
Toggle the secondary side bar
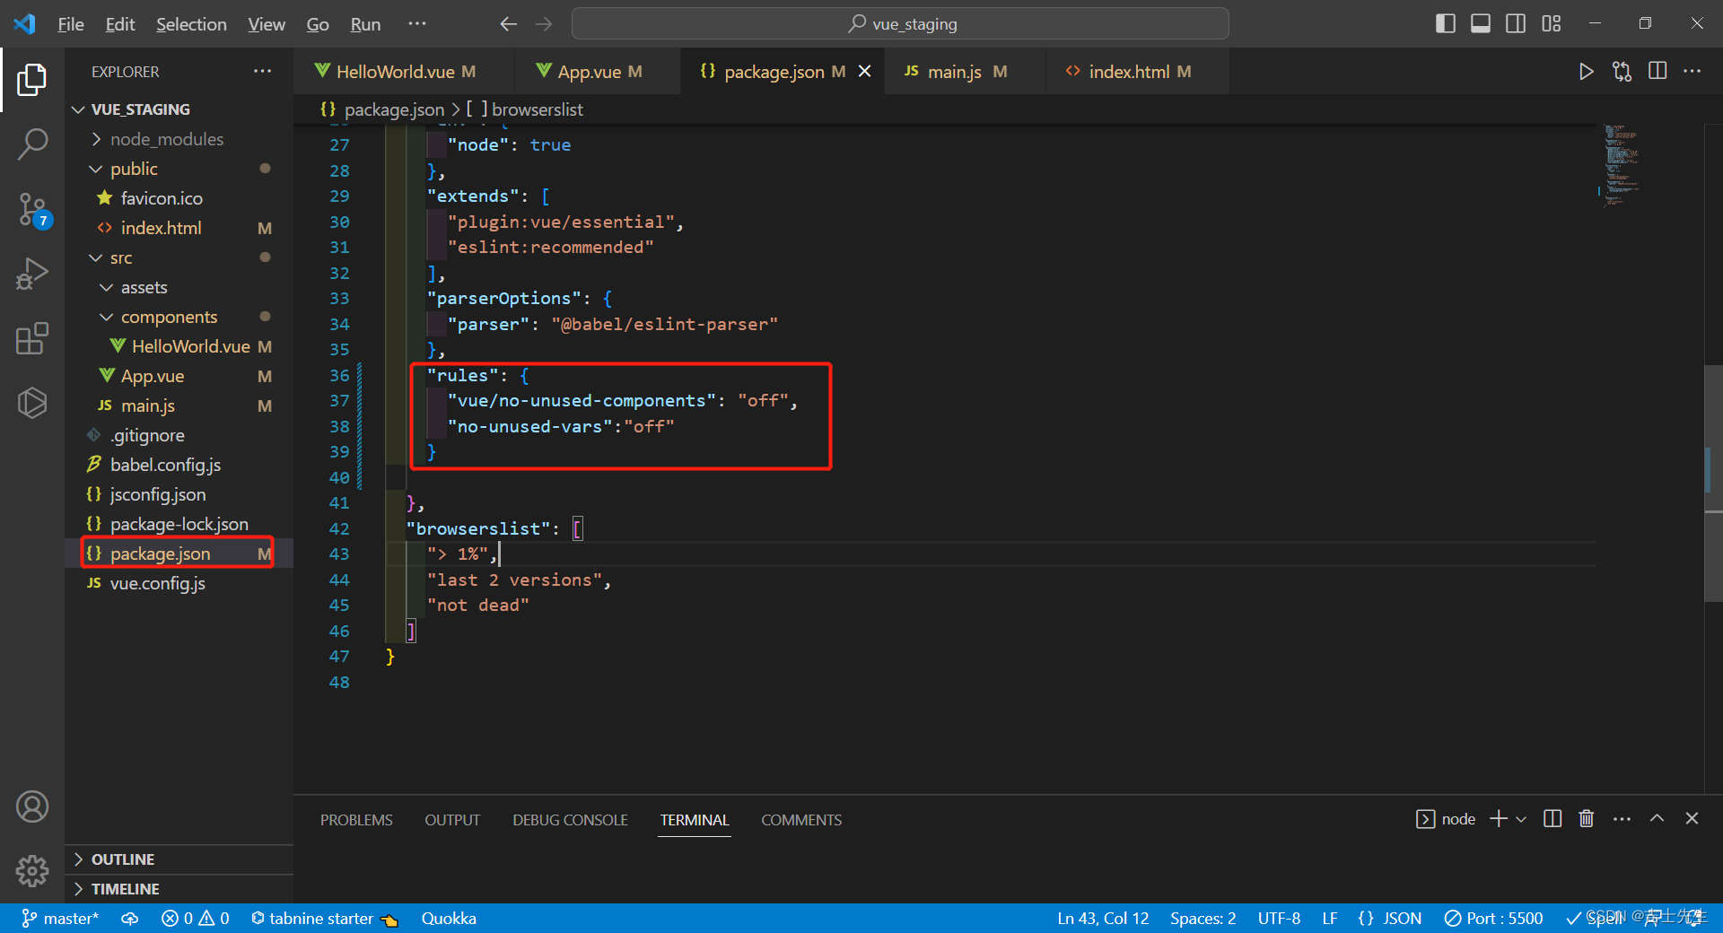[1516, 24]
